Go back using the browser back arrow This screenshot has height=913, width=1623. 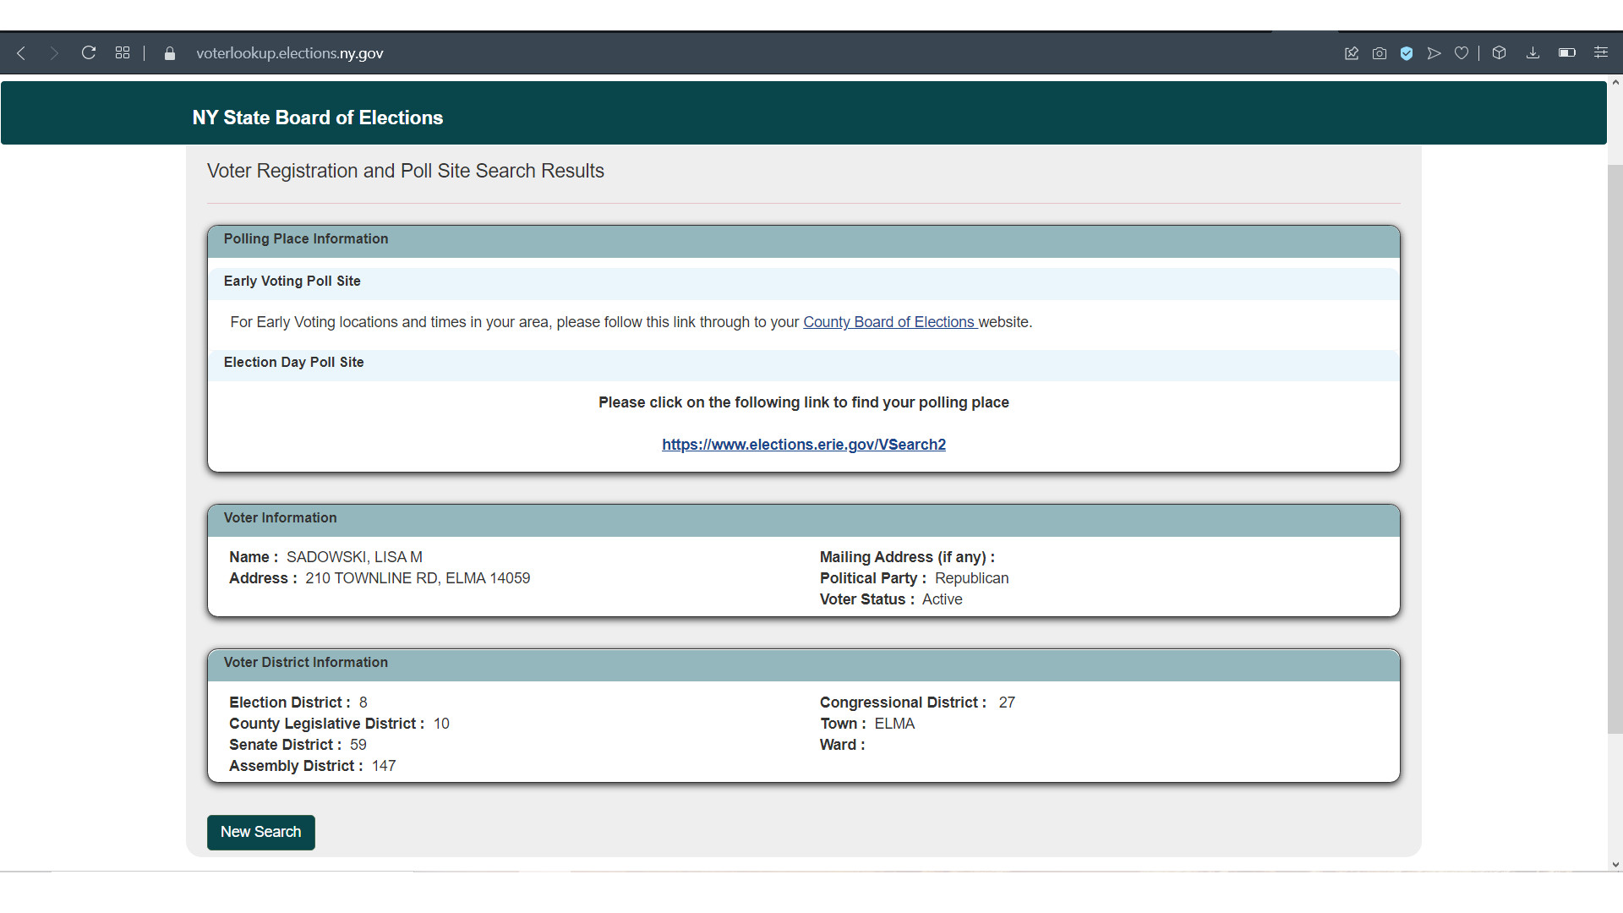coord(22,53)
